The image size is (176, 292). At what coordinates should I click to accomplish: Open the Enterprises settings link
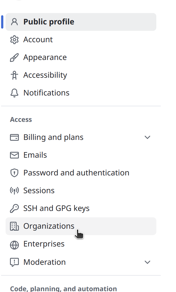44,244
